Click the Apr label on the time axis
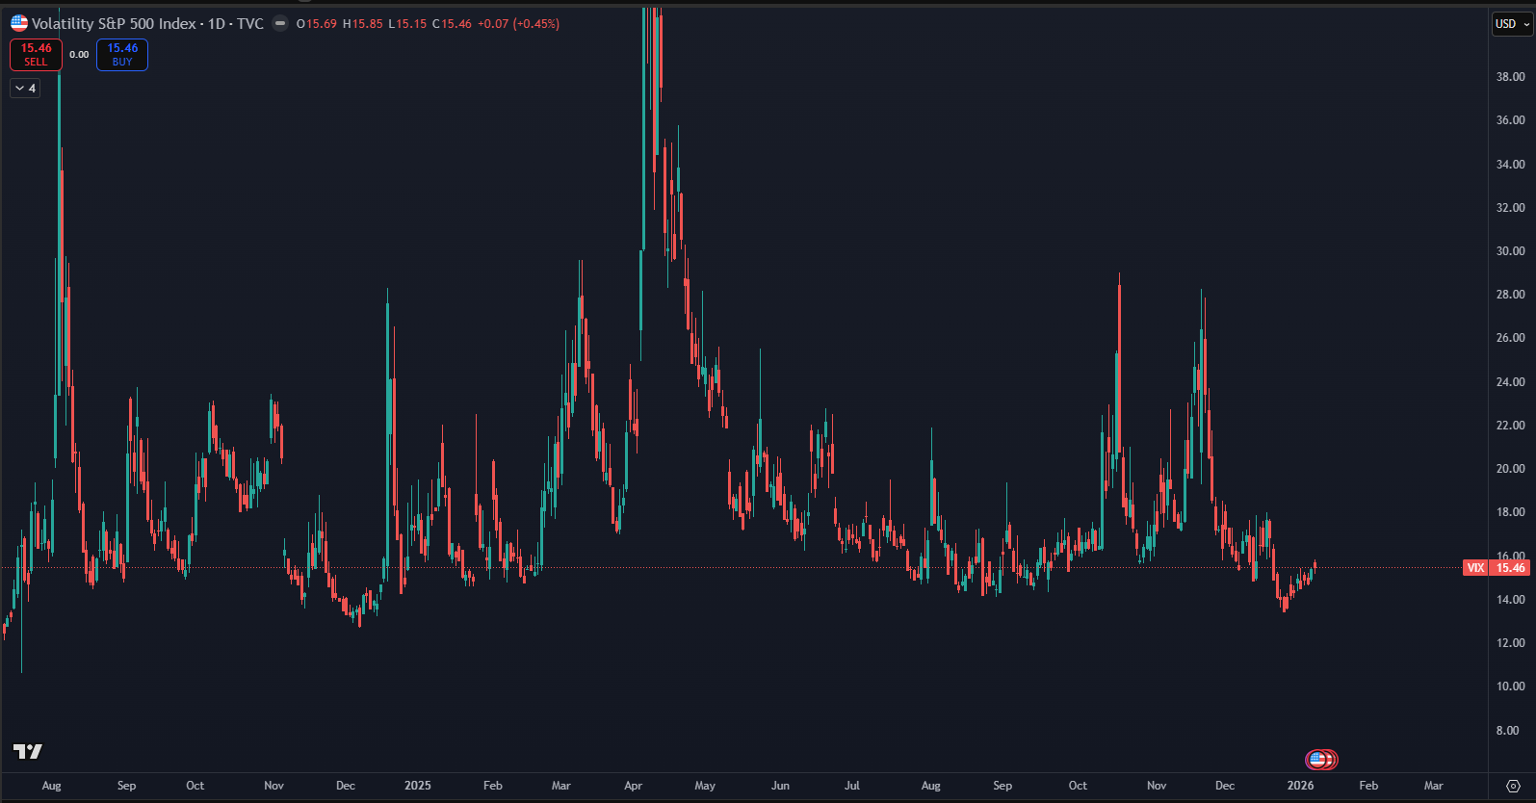The height and width of the screenshot is (803, 1536). click(633, 786)
